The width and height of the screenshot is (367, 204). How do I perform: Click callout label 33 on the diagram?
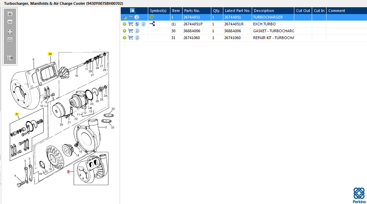(x=113, y=128)
